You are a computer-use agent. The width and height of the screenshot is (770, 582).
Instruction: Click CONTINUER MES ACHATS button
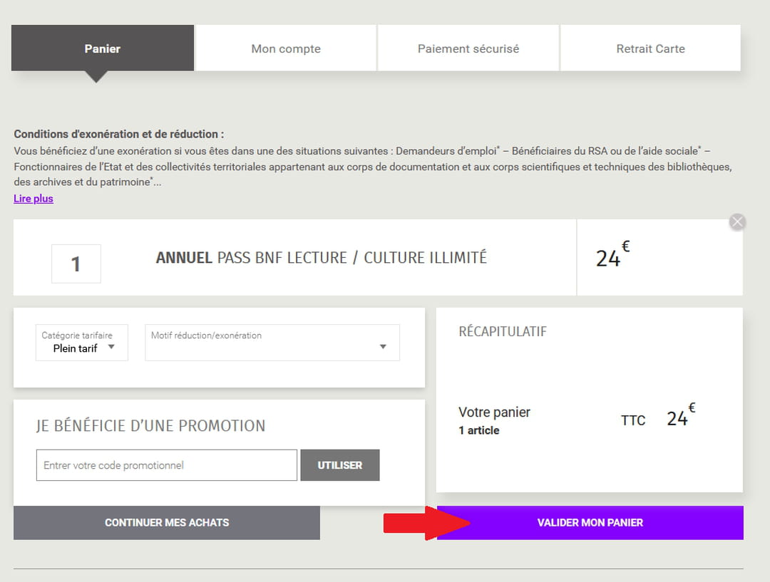[x=167, y=523]
